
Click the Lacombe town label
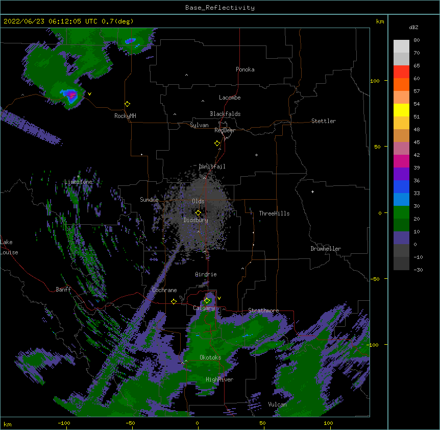coord(230,98)
